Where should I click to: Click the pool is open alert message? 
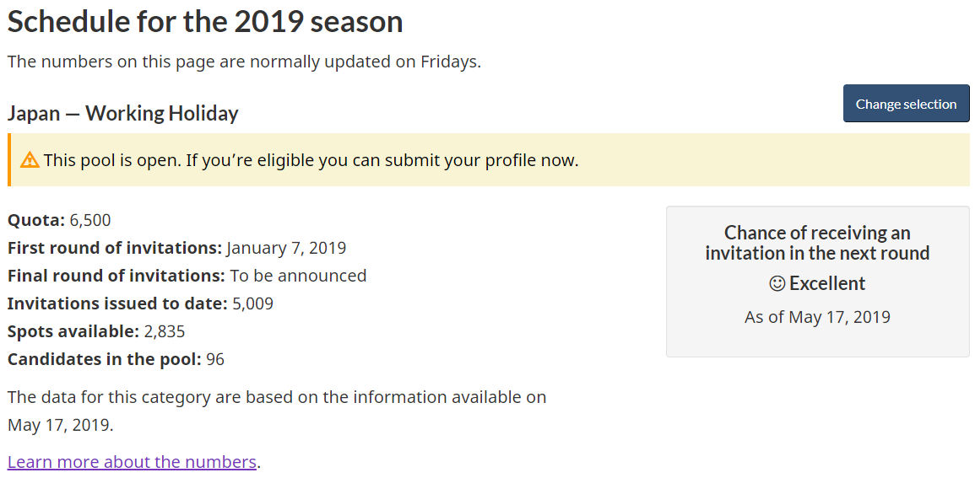click(311, 160)
